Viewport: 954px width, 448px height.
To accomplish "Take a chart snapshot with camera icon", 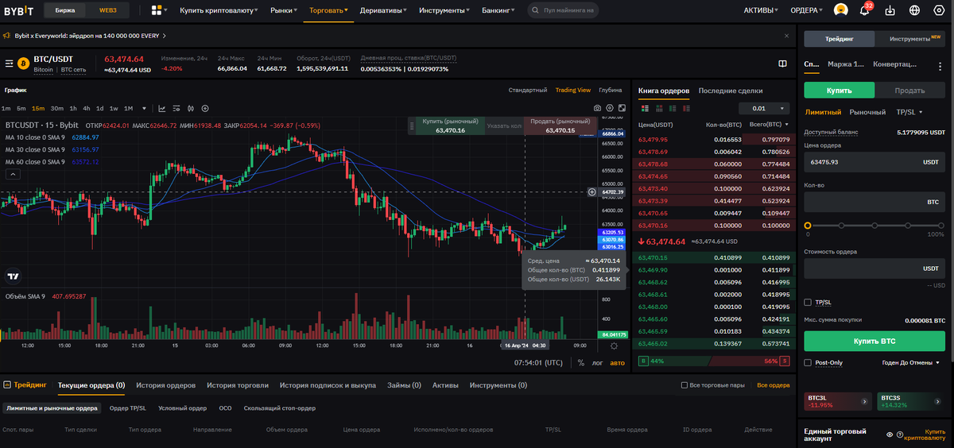I will [597, 108].
